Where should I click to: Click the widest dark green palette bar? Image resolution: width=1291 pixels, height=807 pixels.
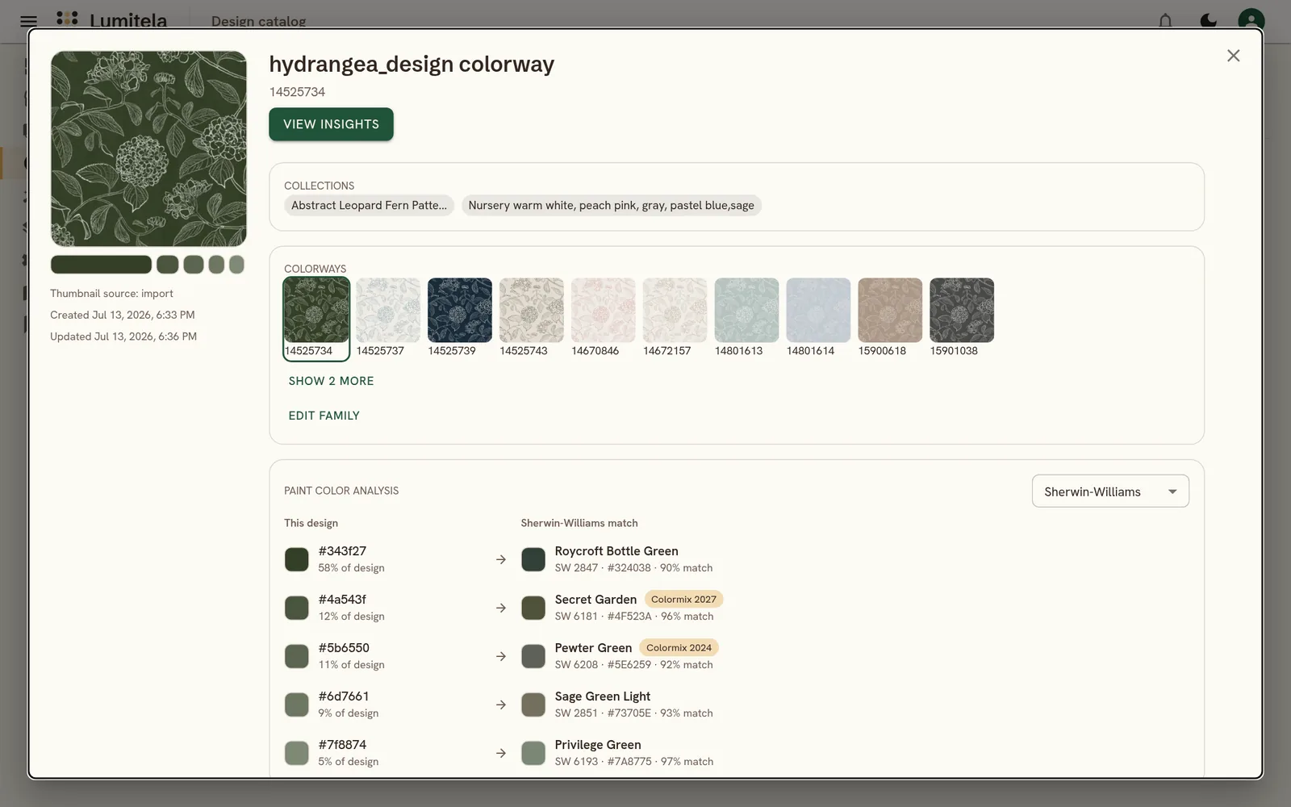click(101, 265)
